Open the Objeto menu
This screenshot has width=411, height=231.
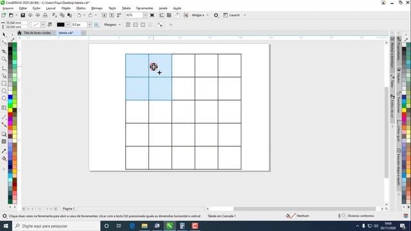[66, 8]
